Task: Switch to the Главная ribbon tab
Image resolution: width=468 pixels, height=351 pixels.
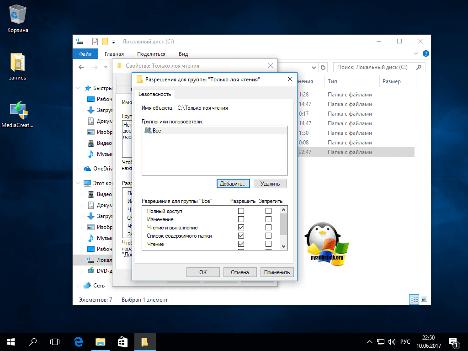Action: pos(114,54)
